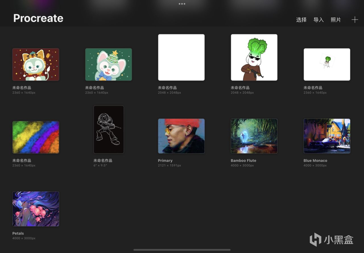Image resolution: width=364 pixels, height=253 pixels.
Task: Open the rainbow smudge artwork thumbnail
Action: click(36, 137)
